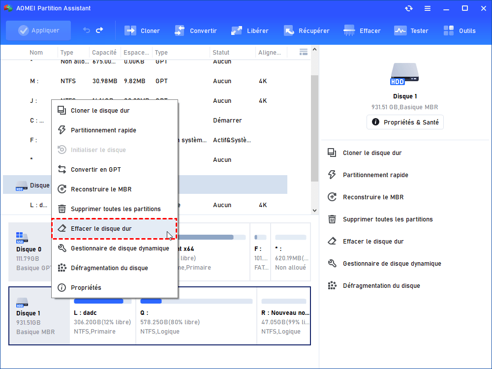This screenshot has height=369, width=492.
Task: Click the eraser icon in right panel
Action: (x=332, y=241)
